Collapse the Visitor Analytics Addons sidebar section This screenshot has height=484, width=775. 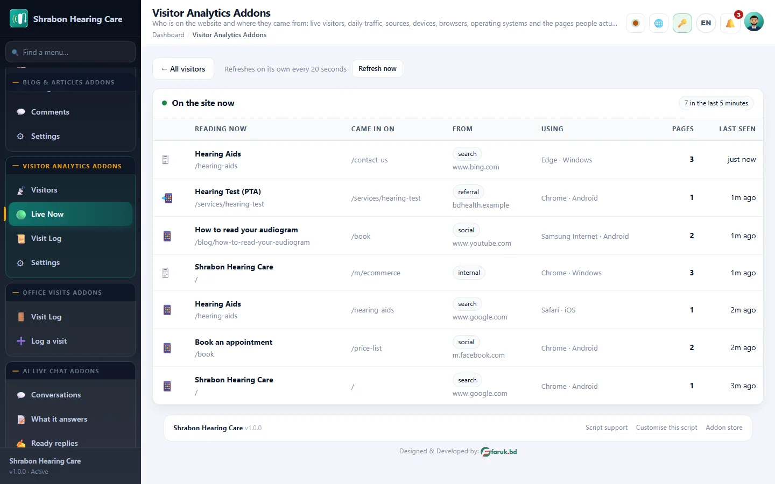point(71,166)
